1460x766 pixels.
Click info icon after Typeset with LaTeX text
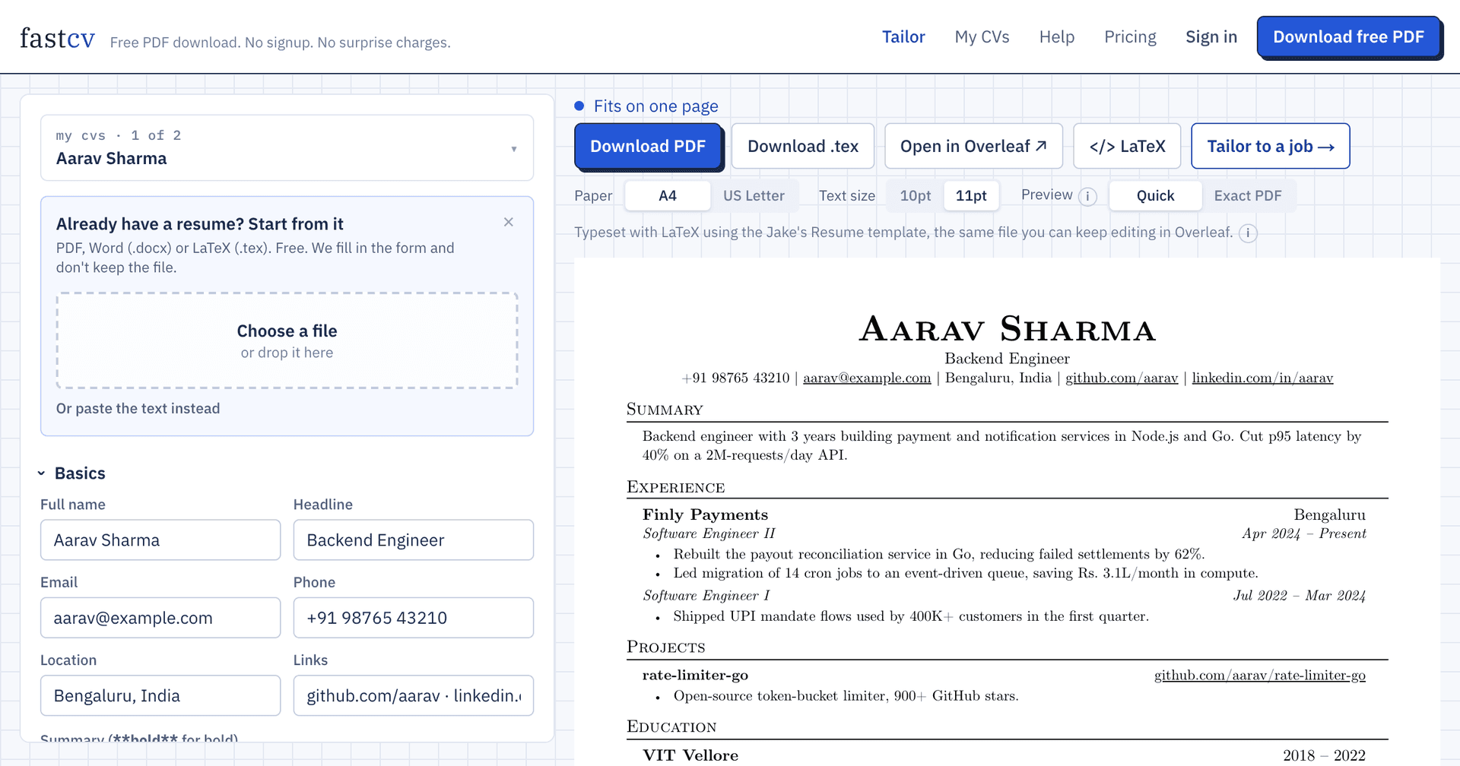coord(1248,233)
